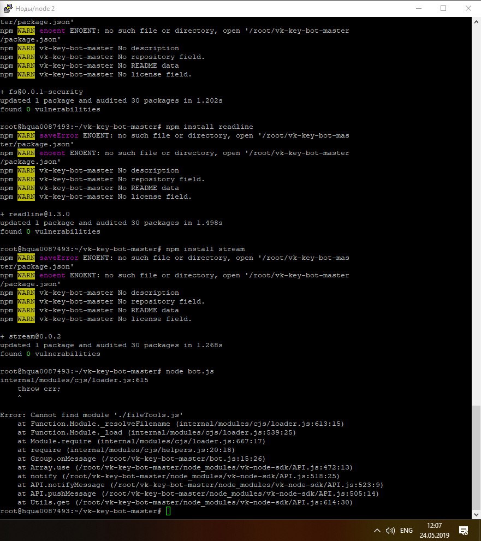Click the 'Ноды/node 2' window title text
Viewport: 481px width, 541px height.
pos(35,9)
